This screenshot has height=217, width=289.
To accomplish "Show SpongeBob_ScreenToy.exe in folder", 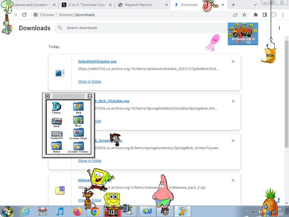I will 90,161.
